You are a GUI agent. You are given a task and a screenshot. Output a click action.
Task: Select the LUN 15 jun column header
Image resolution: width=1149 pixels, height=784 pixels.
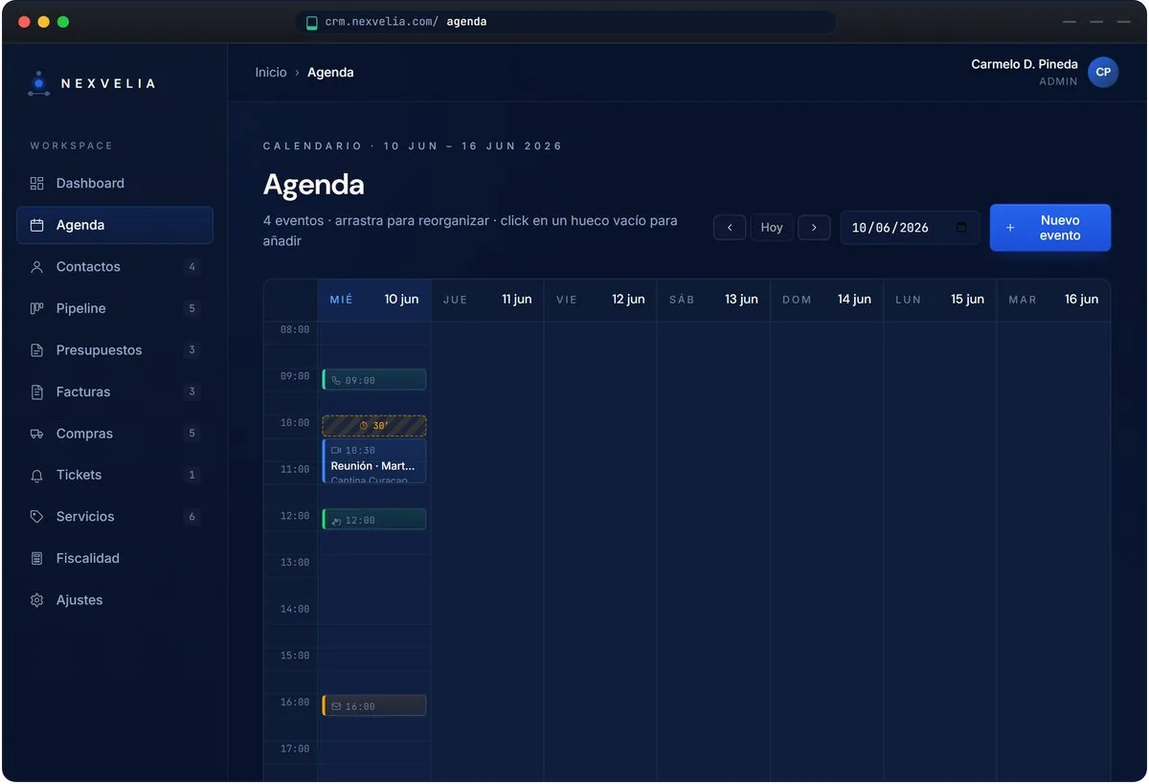pos(939,300)
